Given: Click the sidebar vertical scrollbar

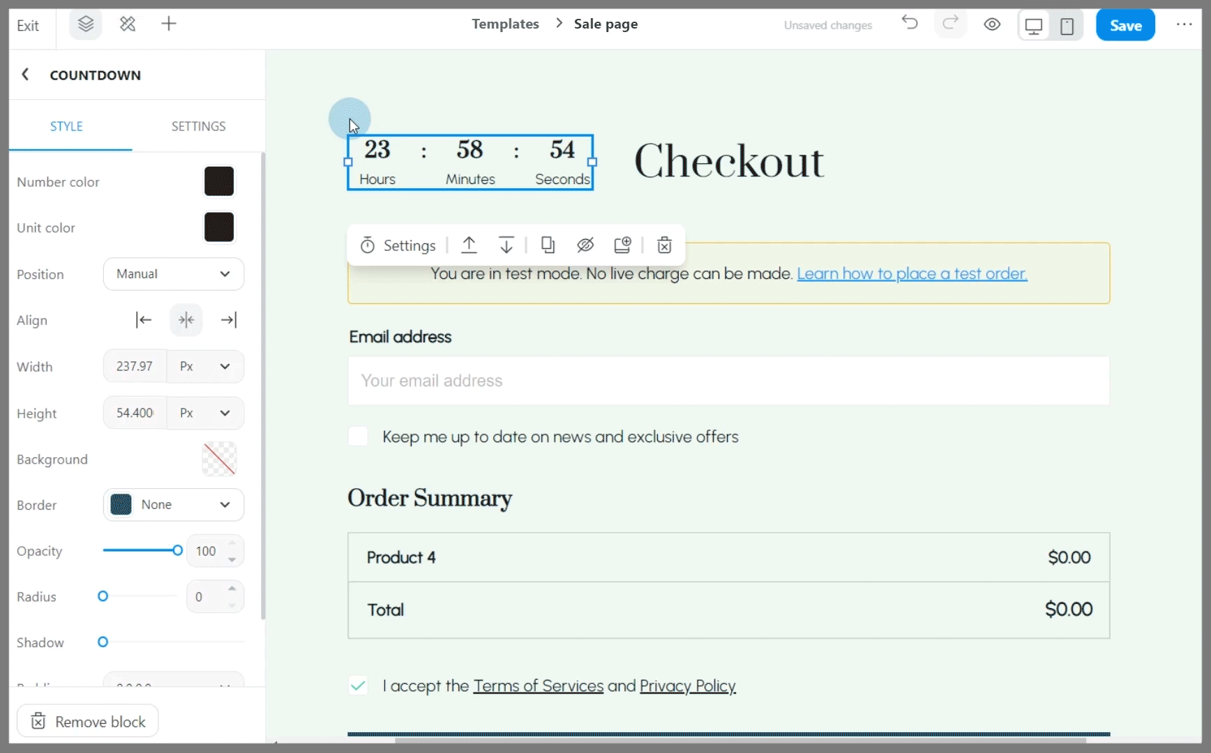Looking at the screenshot, I should point(263,386).
